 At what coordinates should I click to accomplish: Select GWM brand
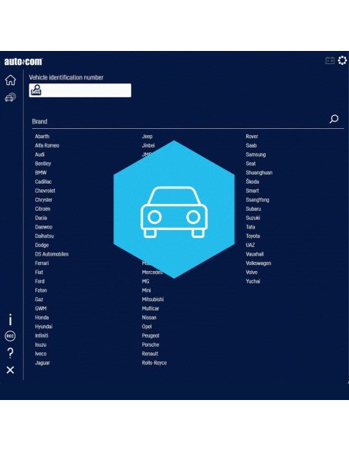[x=40, y=309]
